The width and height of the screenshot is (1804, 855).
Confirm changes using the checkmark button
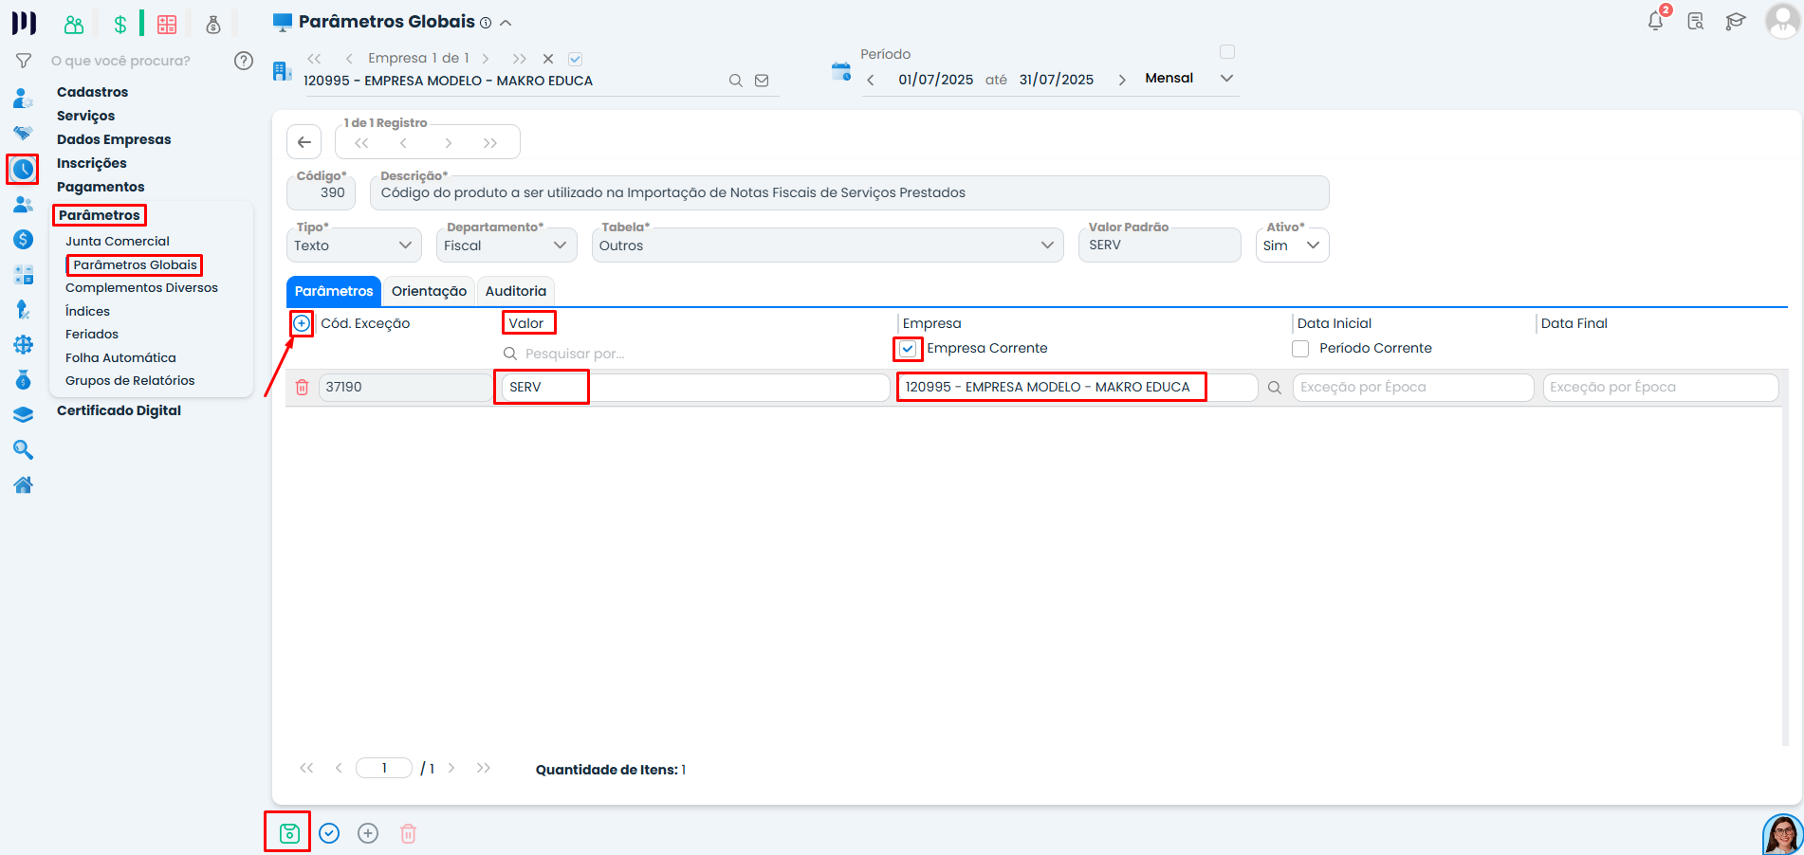(x=328, y=832)
